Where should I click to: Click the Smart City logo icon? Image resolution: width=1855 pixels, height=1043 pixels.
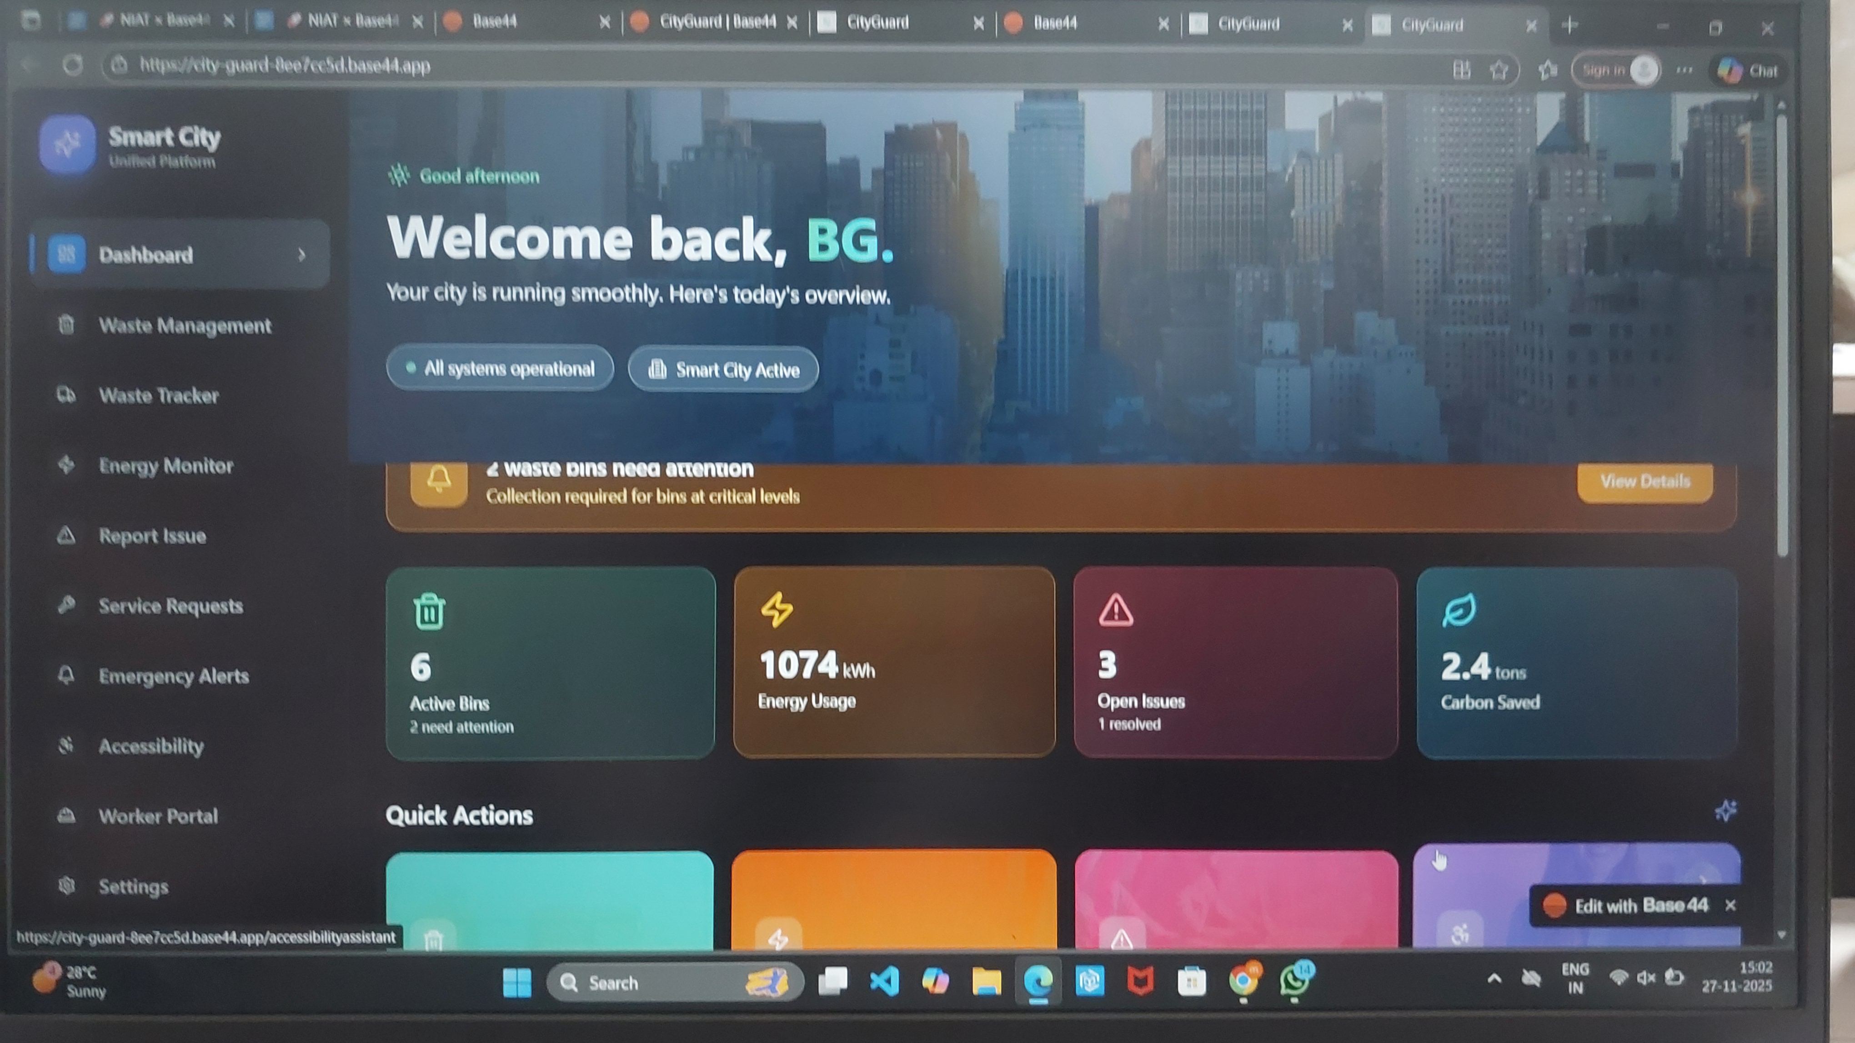(x=68, y=144)
